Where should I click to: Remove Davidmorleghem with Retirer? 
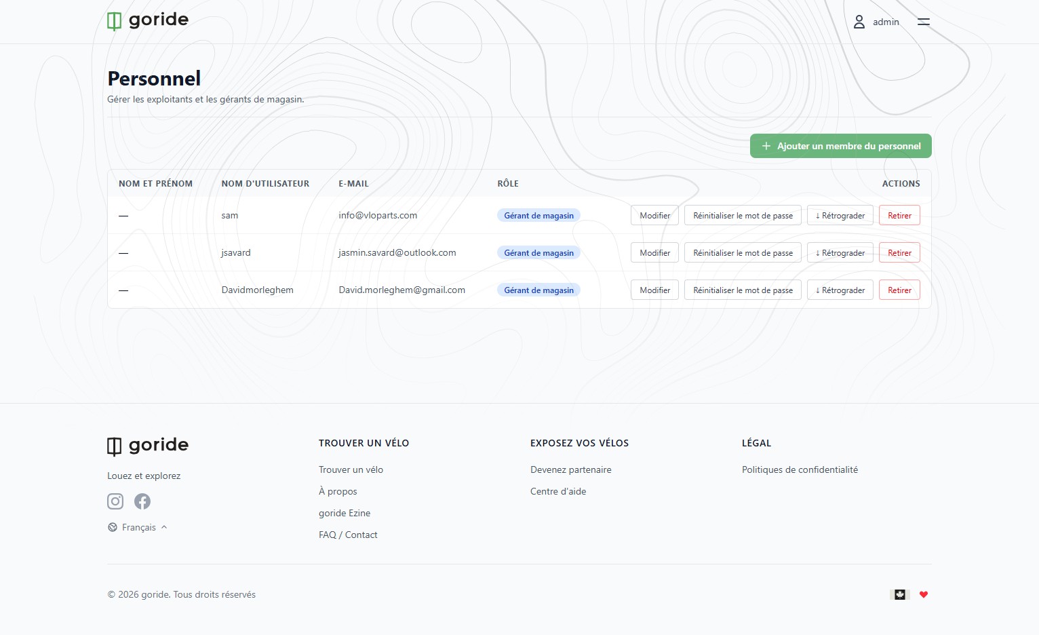tap(900, 290)
